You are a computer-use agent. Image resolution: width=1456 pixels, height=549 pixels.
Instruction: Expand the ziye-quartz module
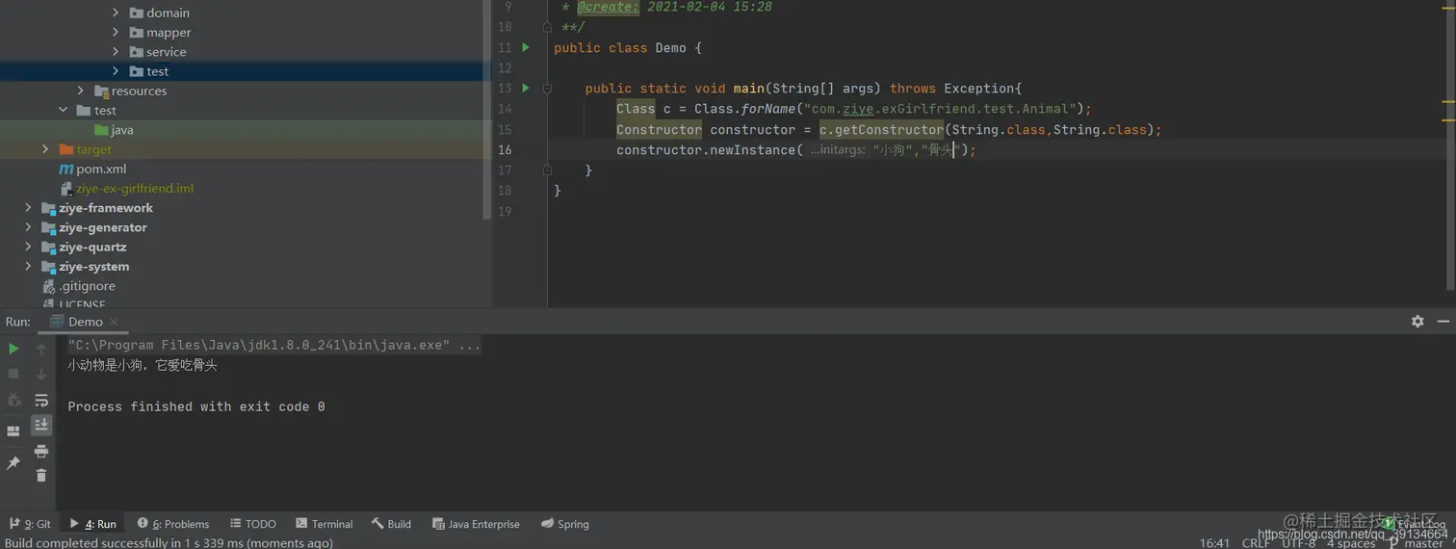[x=28, y=247]
